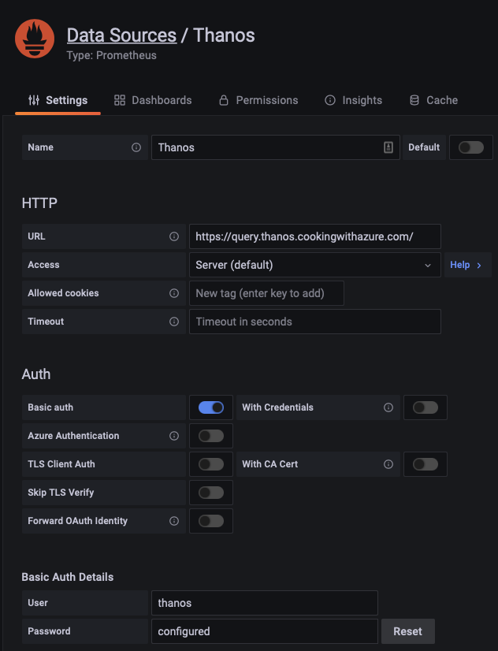Click the Data Sources breadcrumb link
Screen dimensions: 498x651
(121, 35)
